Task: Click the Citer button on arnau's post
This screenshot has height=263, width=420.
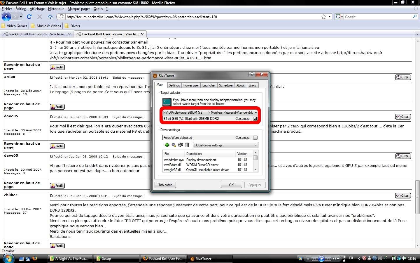Action: (x=403, y=77)
